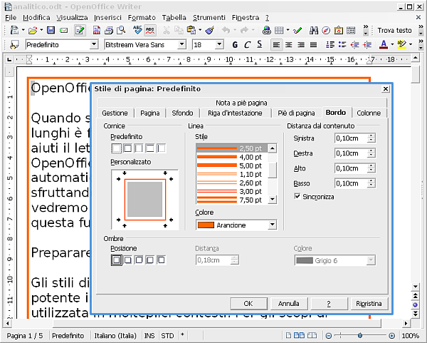Open the Bitstream Vera Sans font dropdown

(x=181, y=44)
